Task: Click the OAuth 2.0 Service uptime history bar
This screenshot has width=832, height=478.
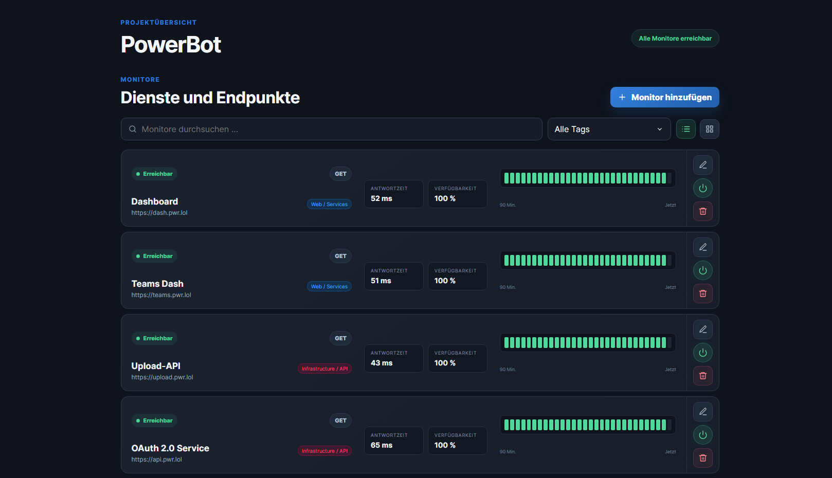Action: [588, 425]
